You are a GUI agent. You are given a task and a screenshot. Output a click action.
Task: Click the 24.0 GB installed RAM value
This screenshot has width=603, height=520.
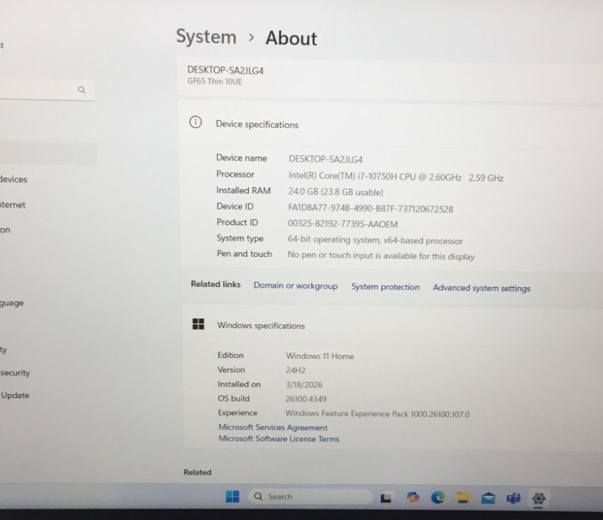tap(336, 192)
